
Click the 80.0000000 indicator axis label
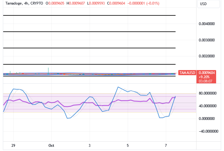click(x=208, y=93)
